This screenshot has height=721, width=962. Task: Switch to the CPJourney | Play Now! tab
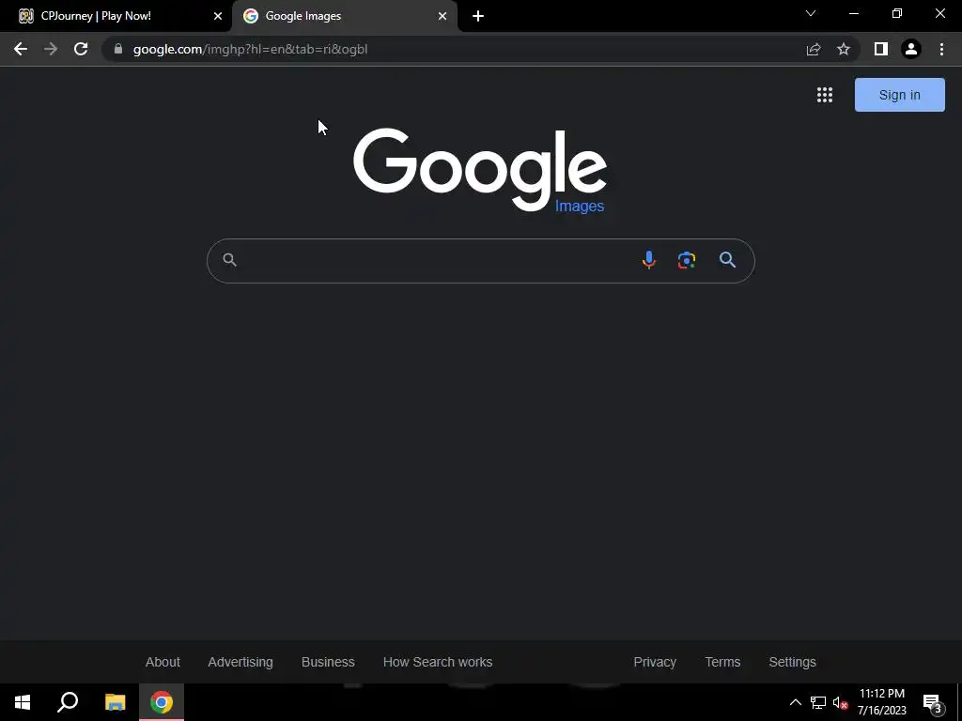[116, 16]
